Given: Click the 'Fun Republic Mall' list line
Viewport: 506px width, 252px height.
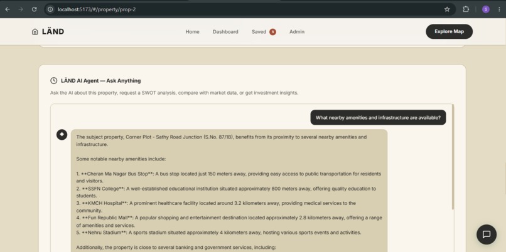Looking at the screenshot, I should [x=229, y=221].
